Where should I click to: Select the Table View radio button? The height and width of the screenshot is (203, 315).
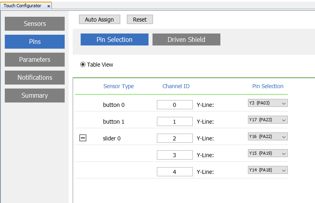click(83, 65)
